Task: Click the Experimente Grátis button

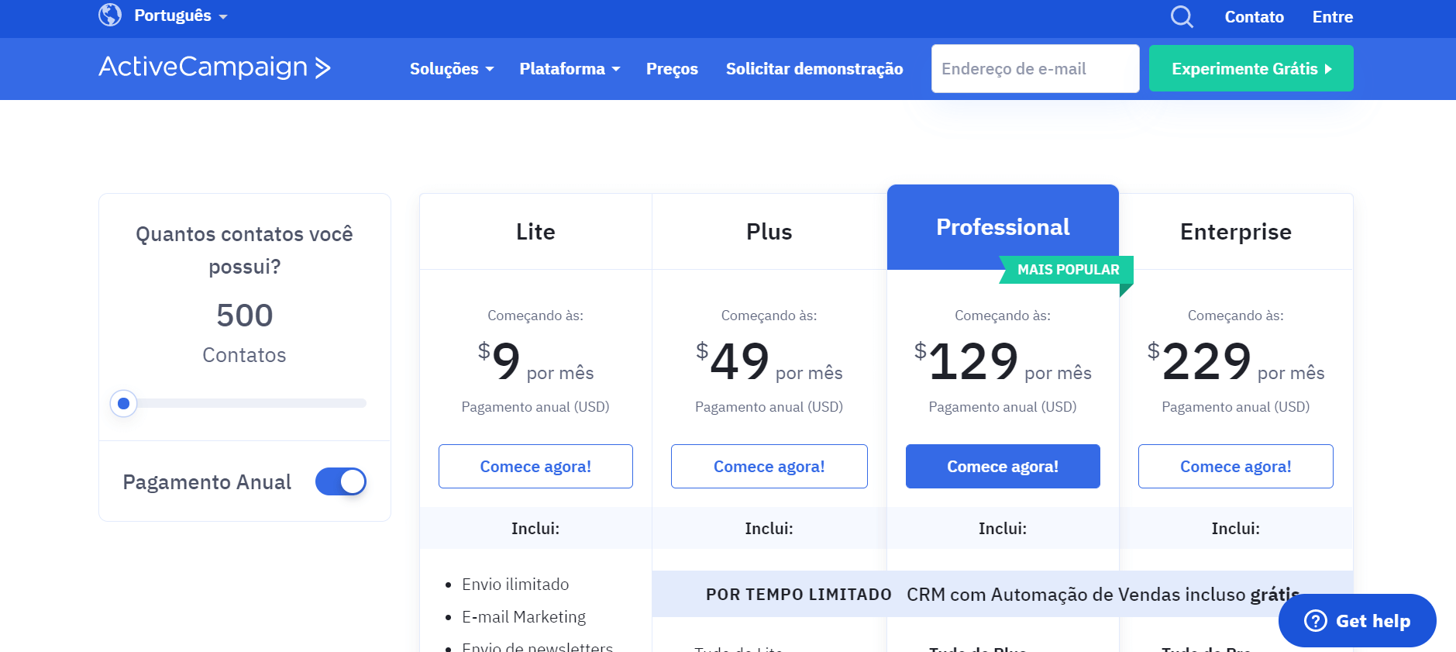Action: 1251,68
